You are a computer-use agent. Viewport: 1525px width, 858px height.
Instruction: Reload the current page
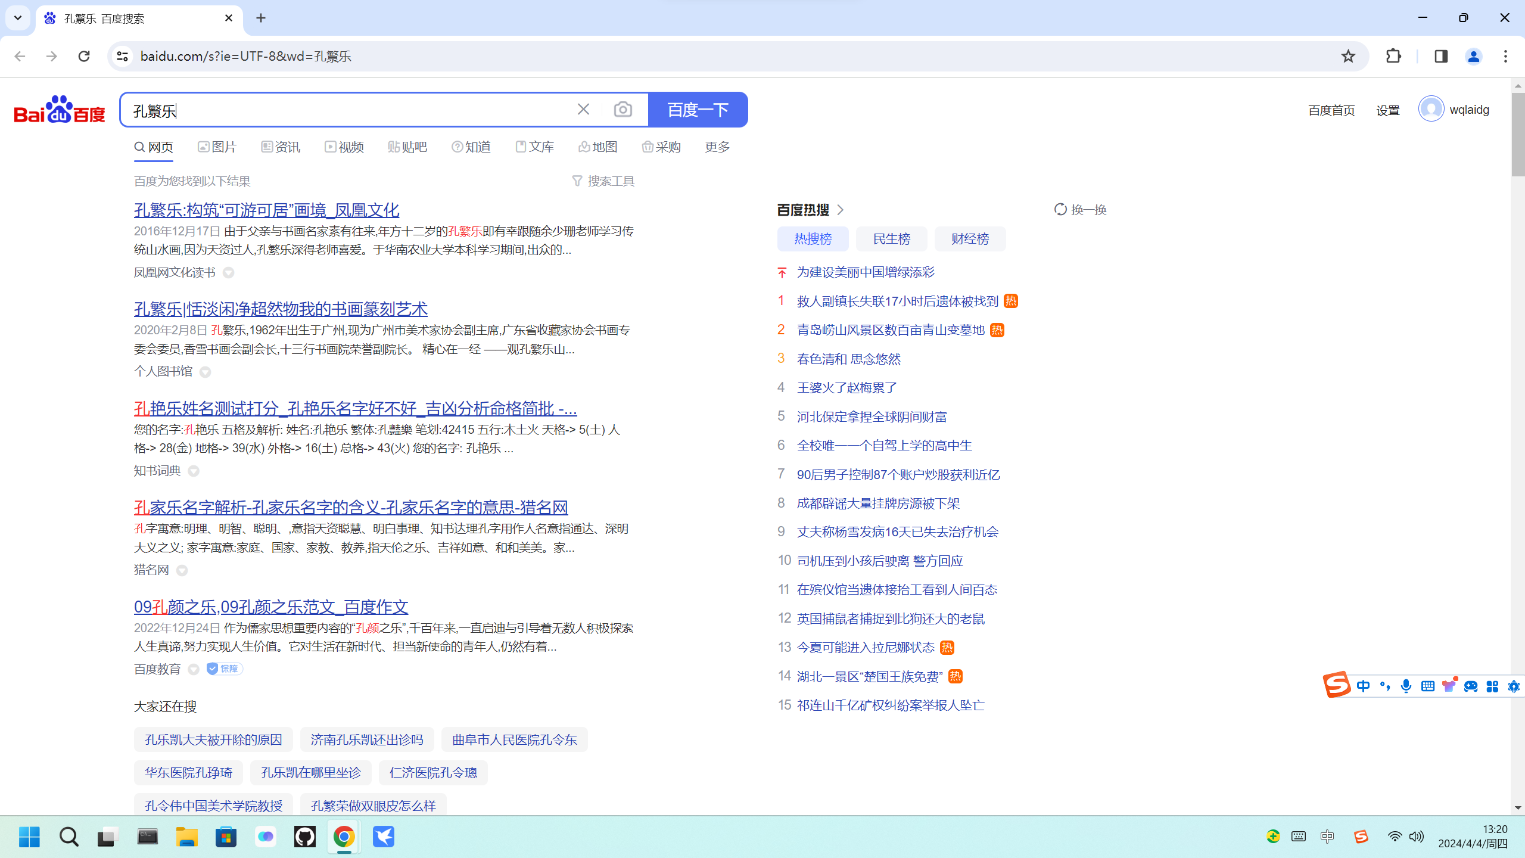tap(84, 56)
